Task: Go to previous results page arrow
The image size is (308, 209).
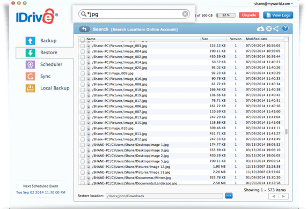Action: (x=274, y=196)
